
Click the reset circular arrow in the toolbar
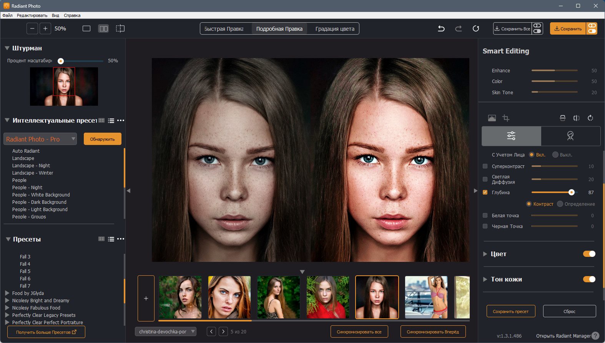pyautogui.click(x=476, y=28)
